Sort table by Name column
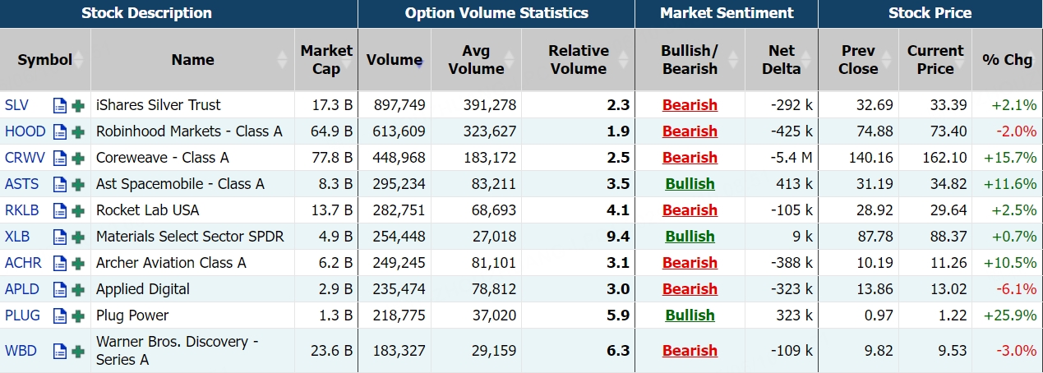This screenshot has width=1043, height=373. (192, 59)
